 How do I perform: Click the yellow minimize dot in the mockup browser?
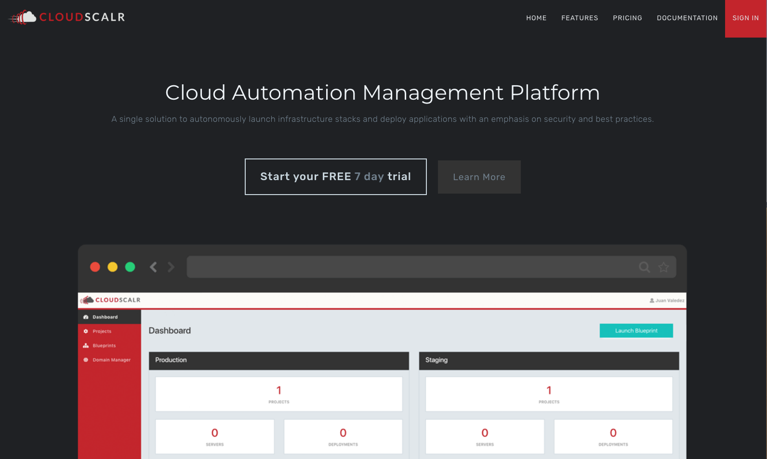112,267
